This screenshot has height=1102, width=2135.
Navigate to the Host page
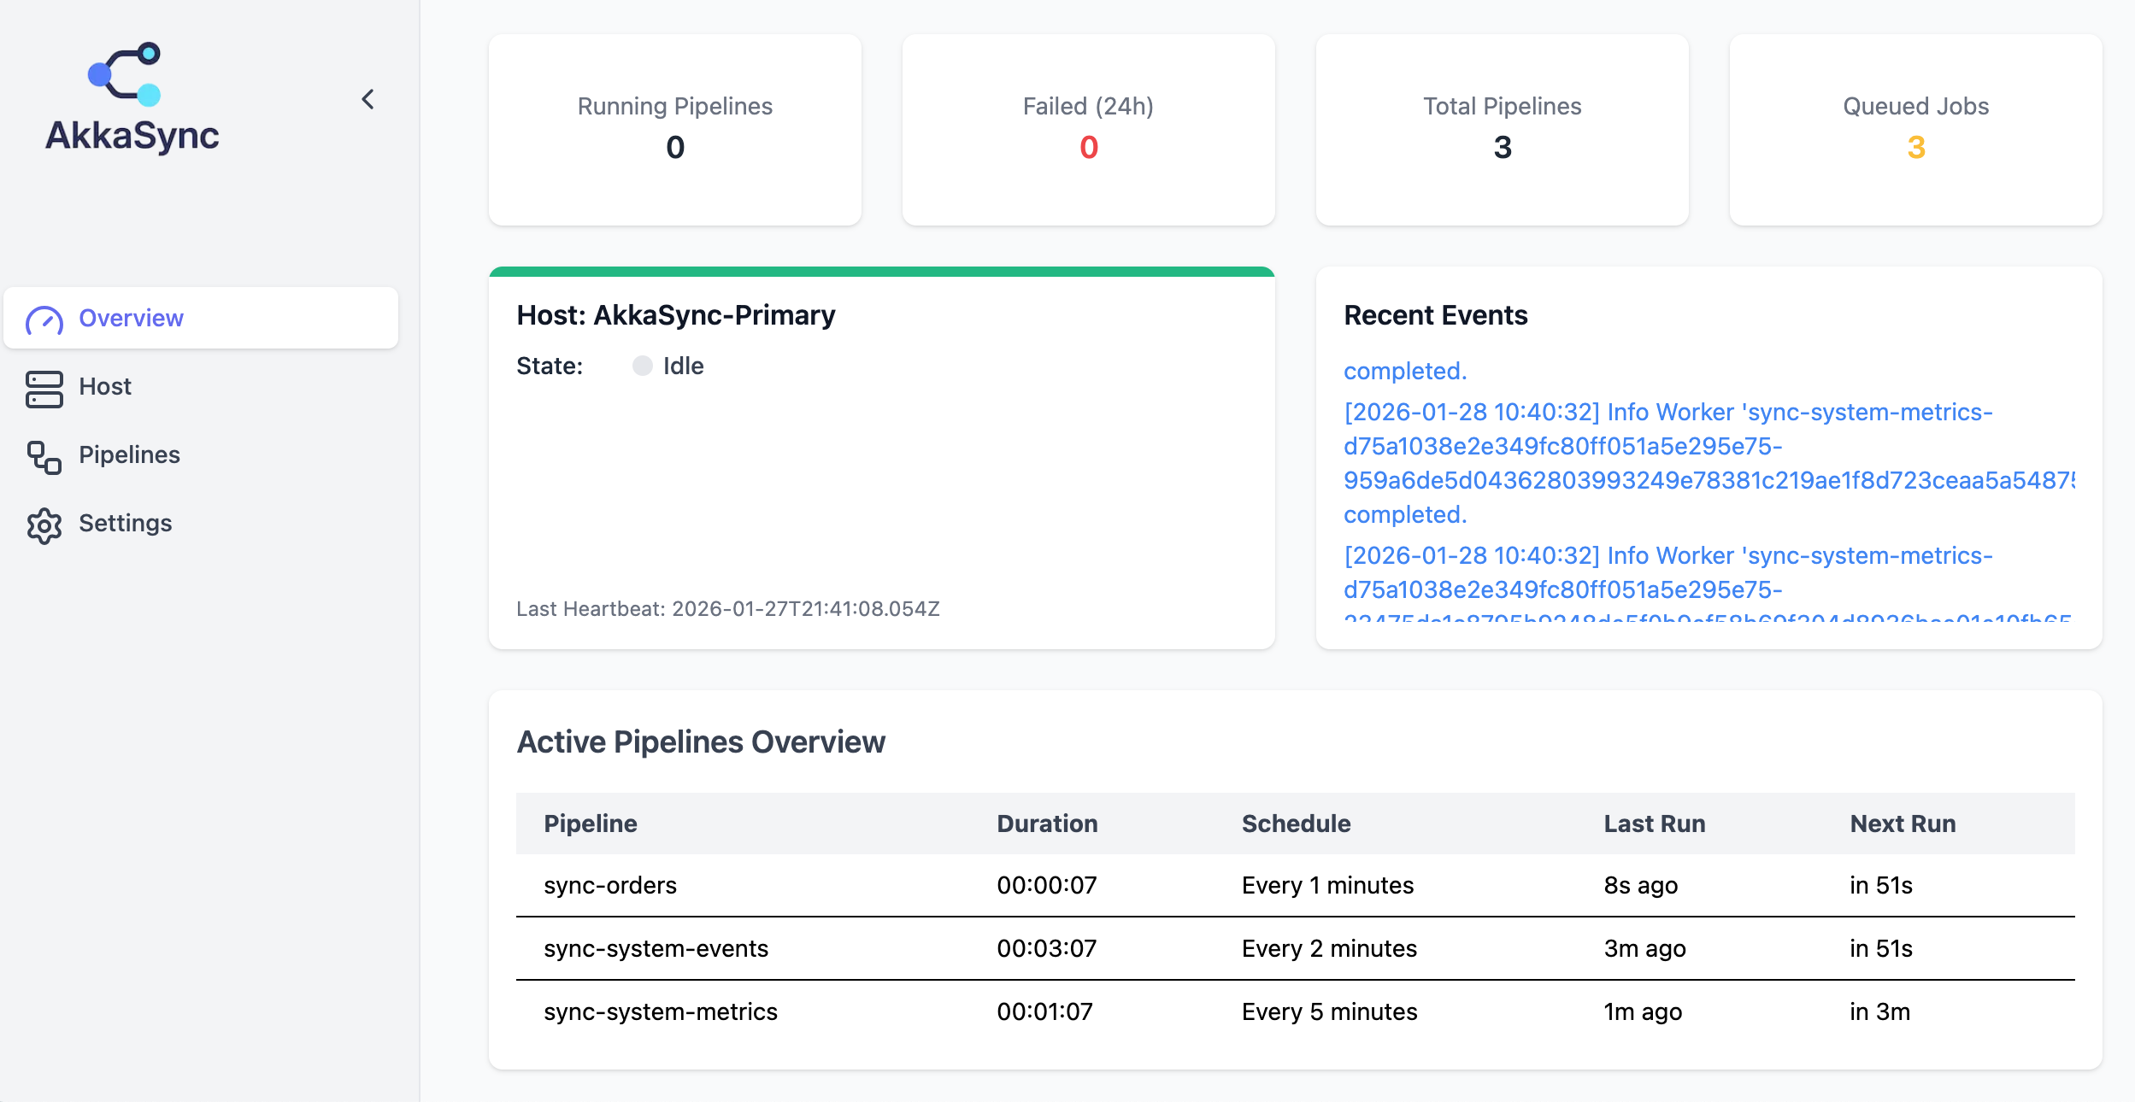105,386
